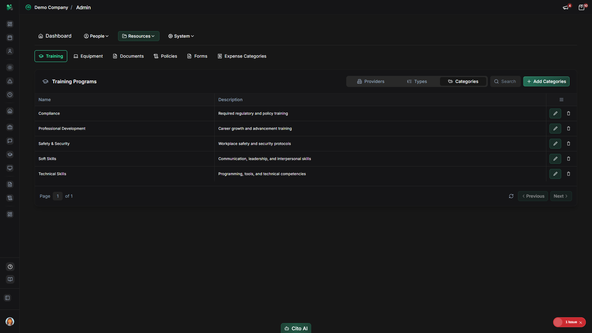Switch to the Equipment tab
The image size is (592, 333).
point(88,56)
